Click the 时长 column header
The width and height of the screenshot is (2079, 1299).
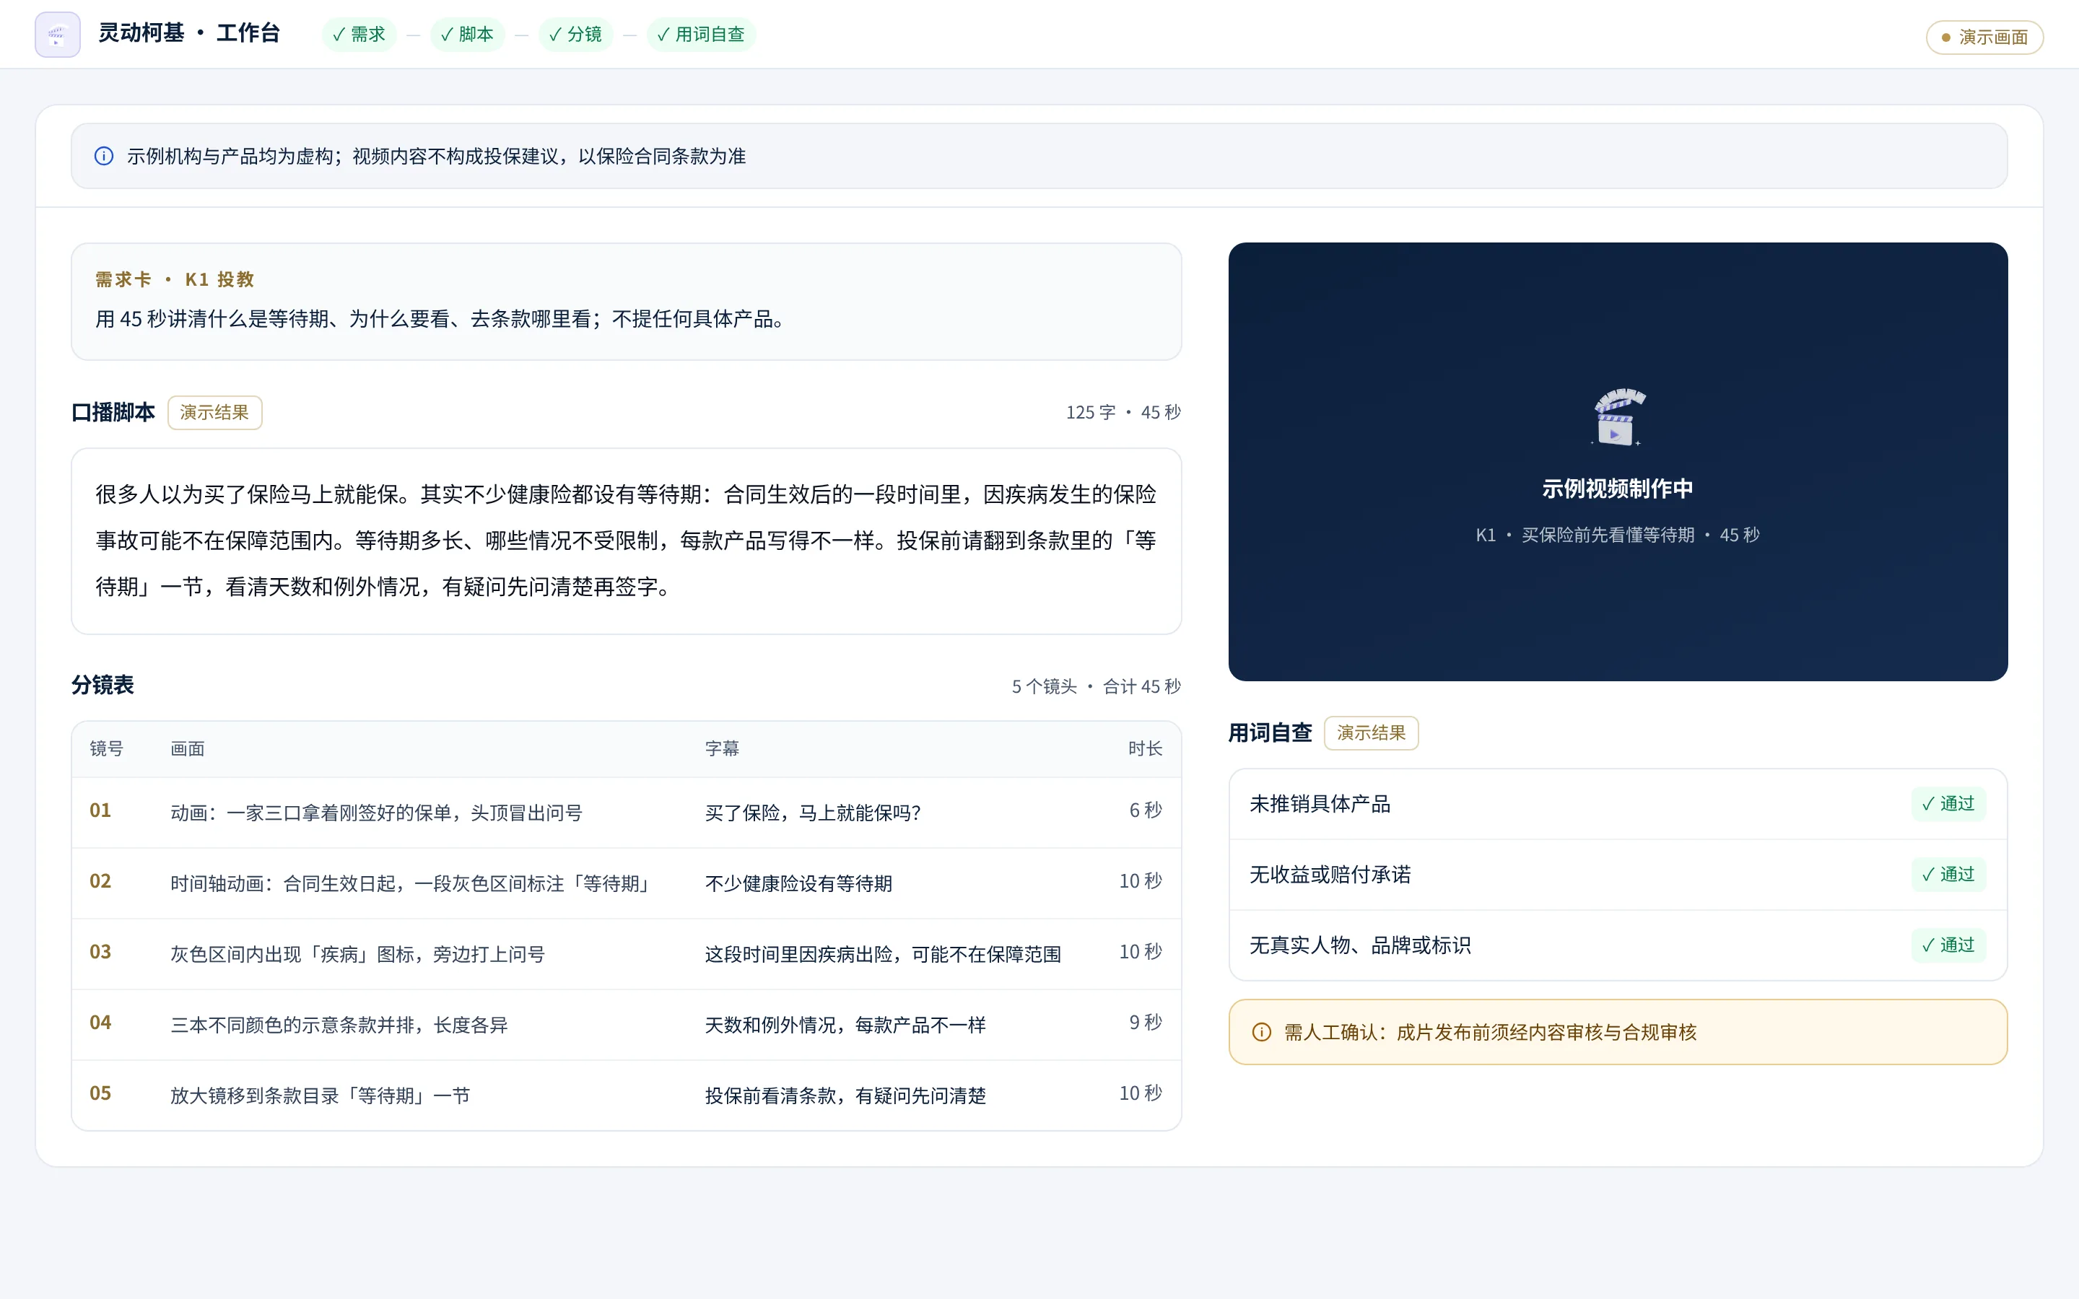tap(1145, 749)
